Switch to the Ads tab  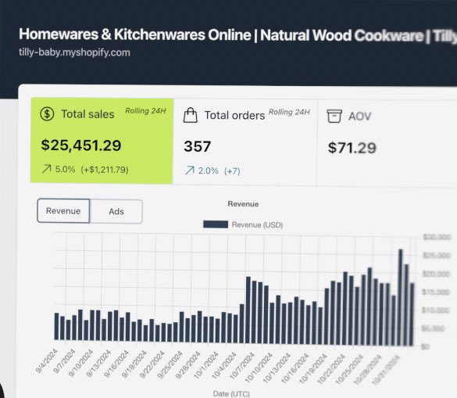(x=116, y=211)
